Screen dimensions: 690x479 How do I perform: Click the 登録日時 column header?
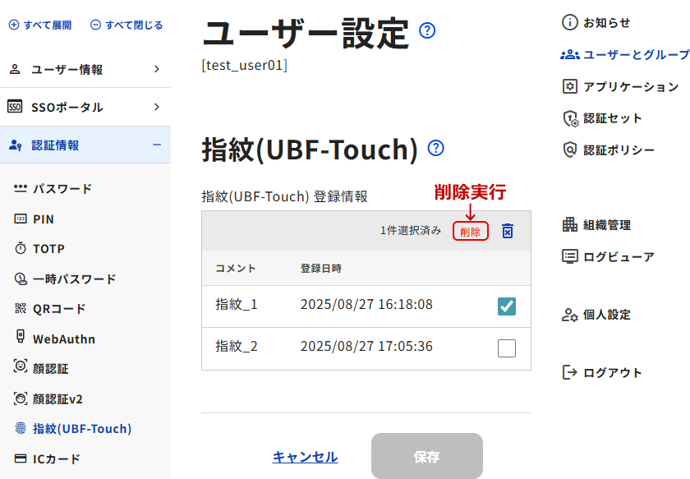[x=320, y=269]
